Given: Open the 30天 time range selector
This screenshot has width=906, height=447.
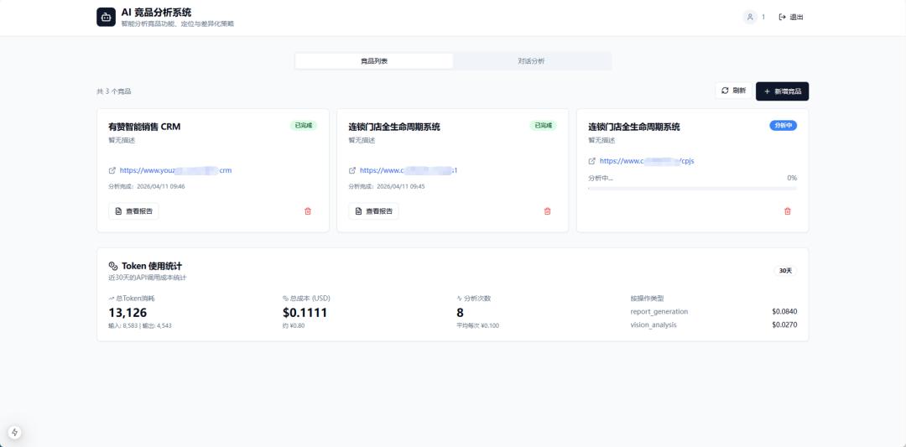Looking at the screenshot, I should (785, 271).
